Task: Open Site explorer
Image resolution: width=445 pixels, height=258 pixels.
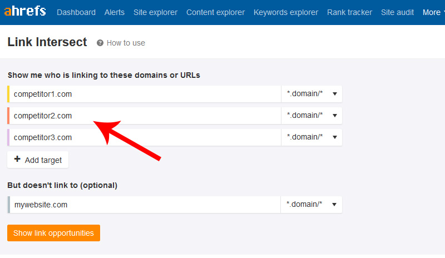Action: click(x=156, y=12)
